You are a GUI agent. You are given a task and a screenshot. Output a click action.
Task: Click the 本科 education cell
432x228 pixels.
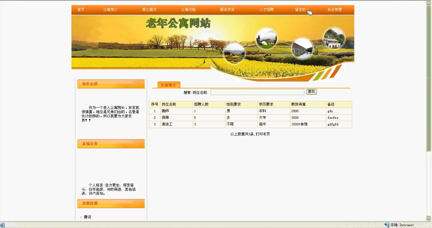274,111
